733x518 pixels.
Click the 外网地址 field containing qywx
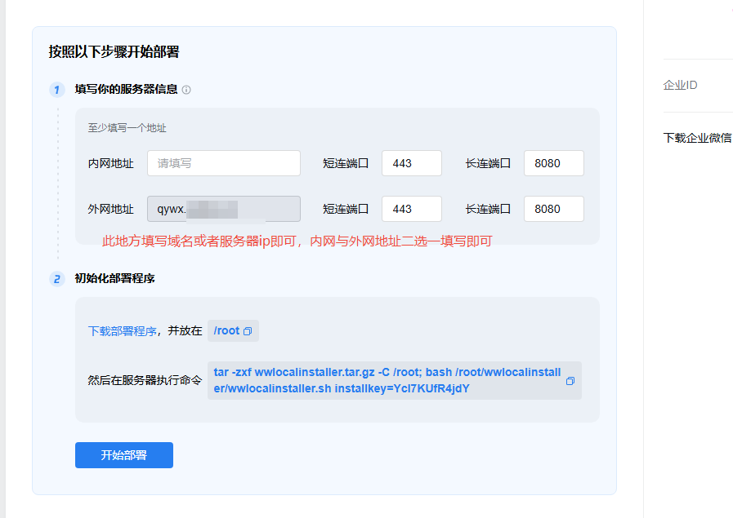pos(224,209)
